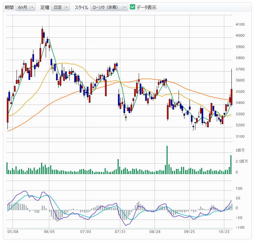Click the arrow beside ローソク(赤青)

click(125, 7)
